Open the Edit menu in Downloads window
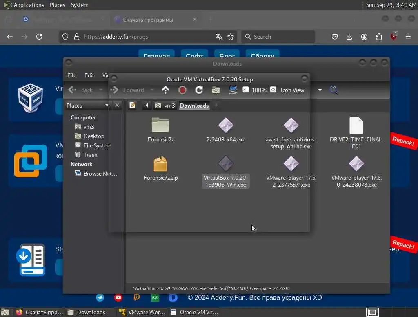The image size is (418, 317). pyautogui.click(x=89, y=75)
